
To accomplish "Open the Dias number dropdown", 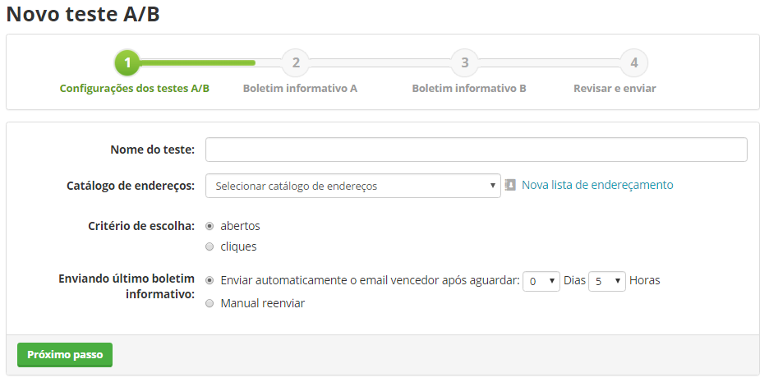I will [541, 281].
